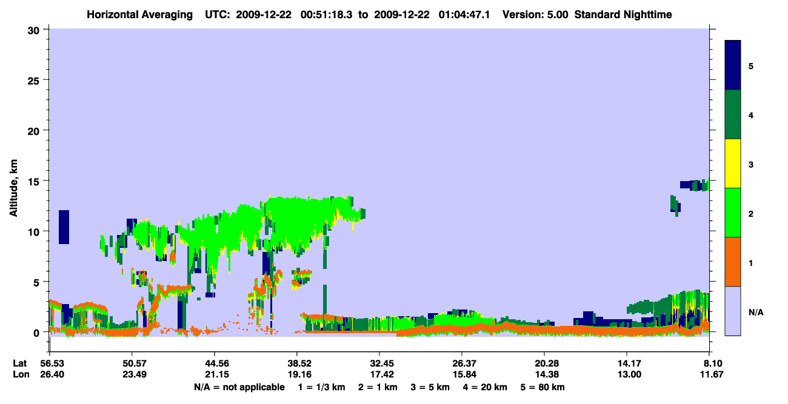The height and width of the screenshot is (404, 788).
Task: Click the orange colorbar segment labeled 1
Action: coord(733,262)
